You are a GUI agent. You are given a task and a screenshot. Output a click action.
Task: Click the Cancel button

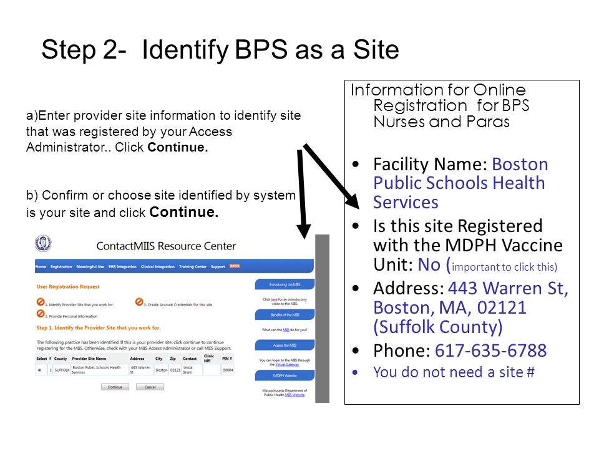click(x=150, y=387)
